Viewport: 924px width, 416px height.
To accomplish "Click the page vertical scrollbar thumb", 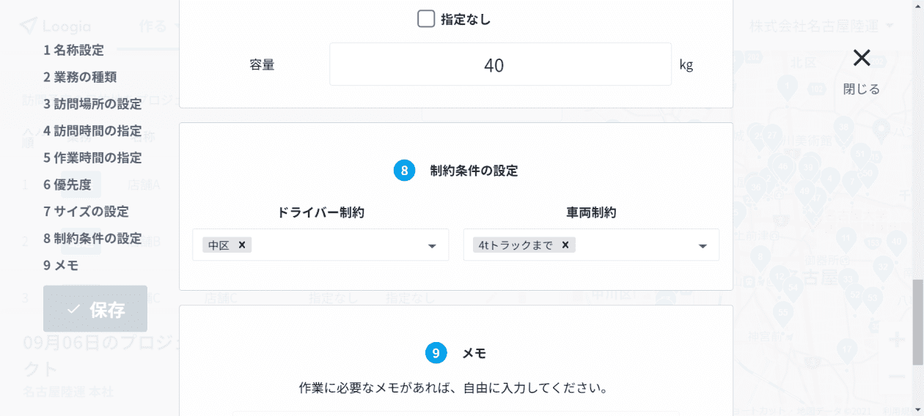I will pyautogui.click(x=918, y=322).
